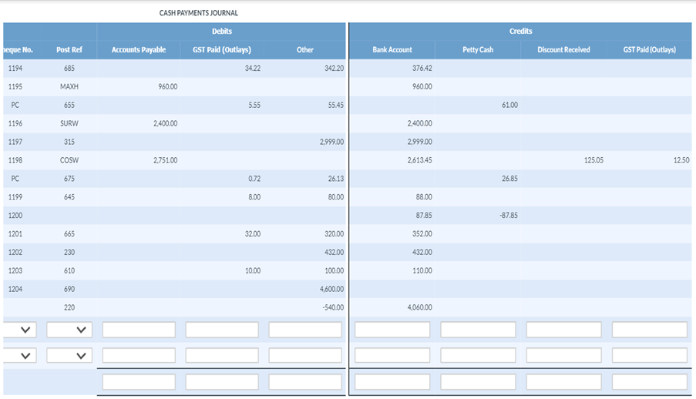Click the 376.42 Bank Account value
This screenshot has height=399, width=696.
click(422, 69)
